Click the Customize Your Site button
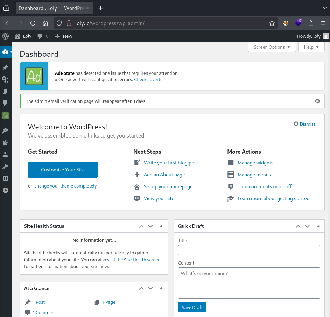The width and height of the screenshot is (330, 317). [63, 169]
